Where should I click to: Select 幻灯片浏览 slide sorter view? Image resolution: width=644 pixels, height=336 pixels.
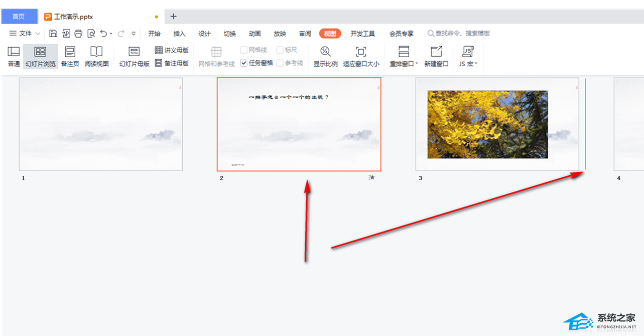click(x=41, y=57)
